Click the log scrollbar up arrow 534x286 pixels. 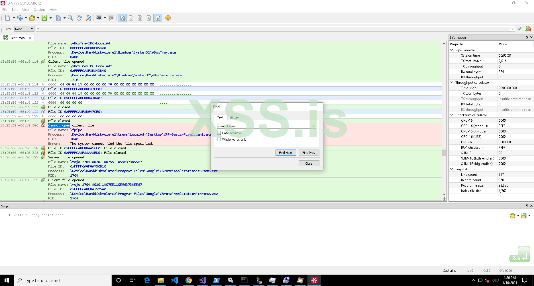coord(444,44)
